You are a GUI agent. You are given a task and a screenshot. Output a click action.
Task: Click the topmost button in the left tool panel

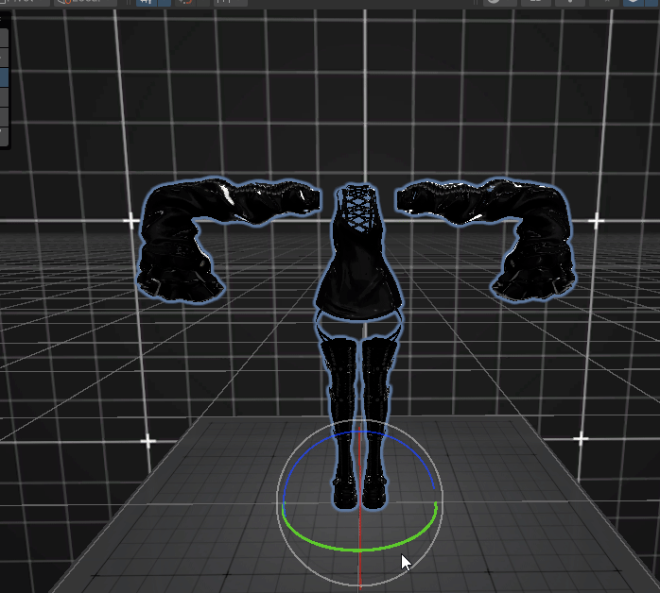coord(4,36)
